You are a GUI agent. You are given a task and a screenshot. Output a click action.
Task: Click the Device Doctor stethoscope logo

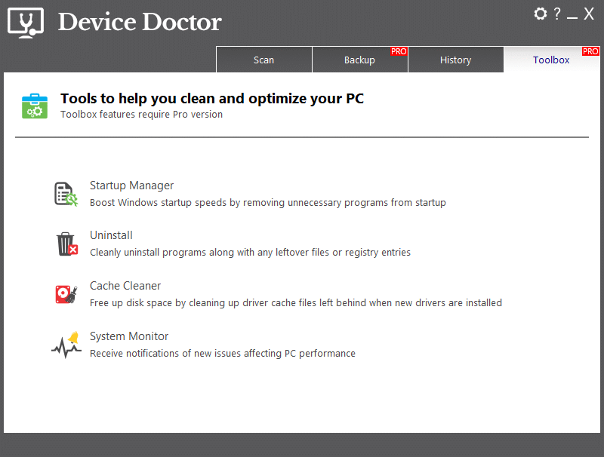click(x=26, y=23)
